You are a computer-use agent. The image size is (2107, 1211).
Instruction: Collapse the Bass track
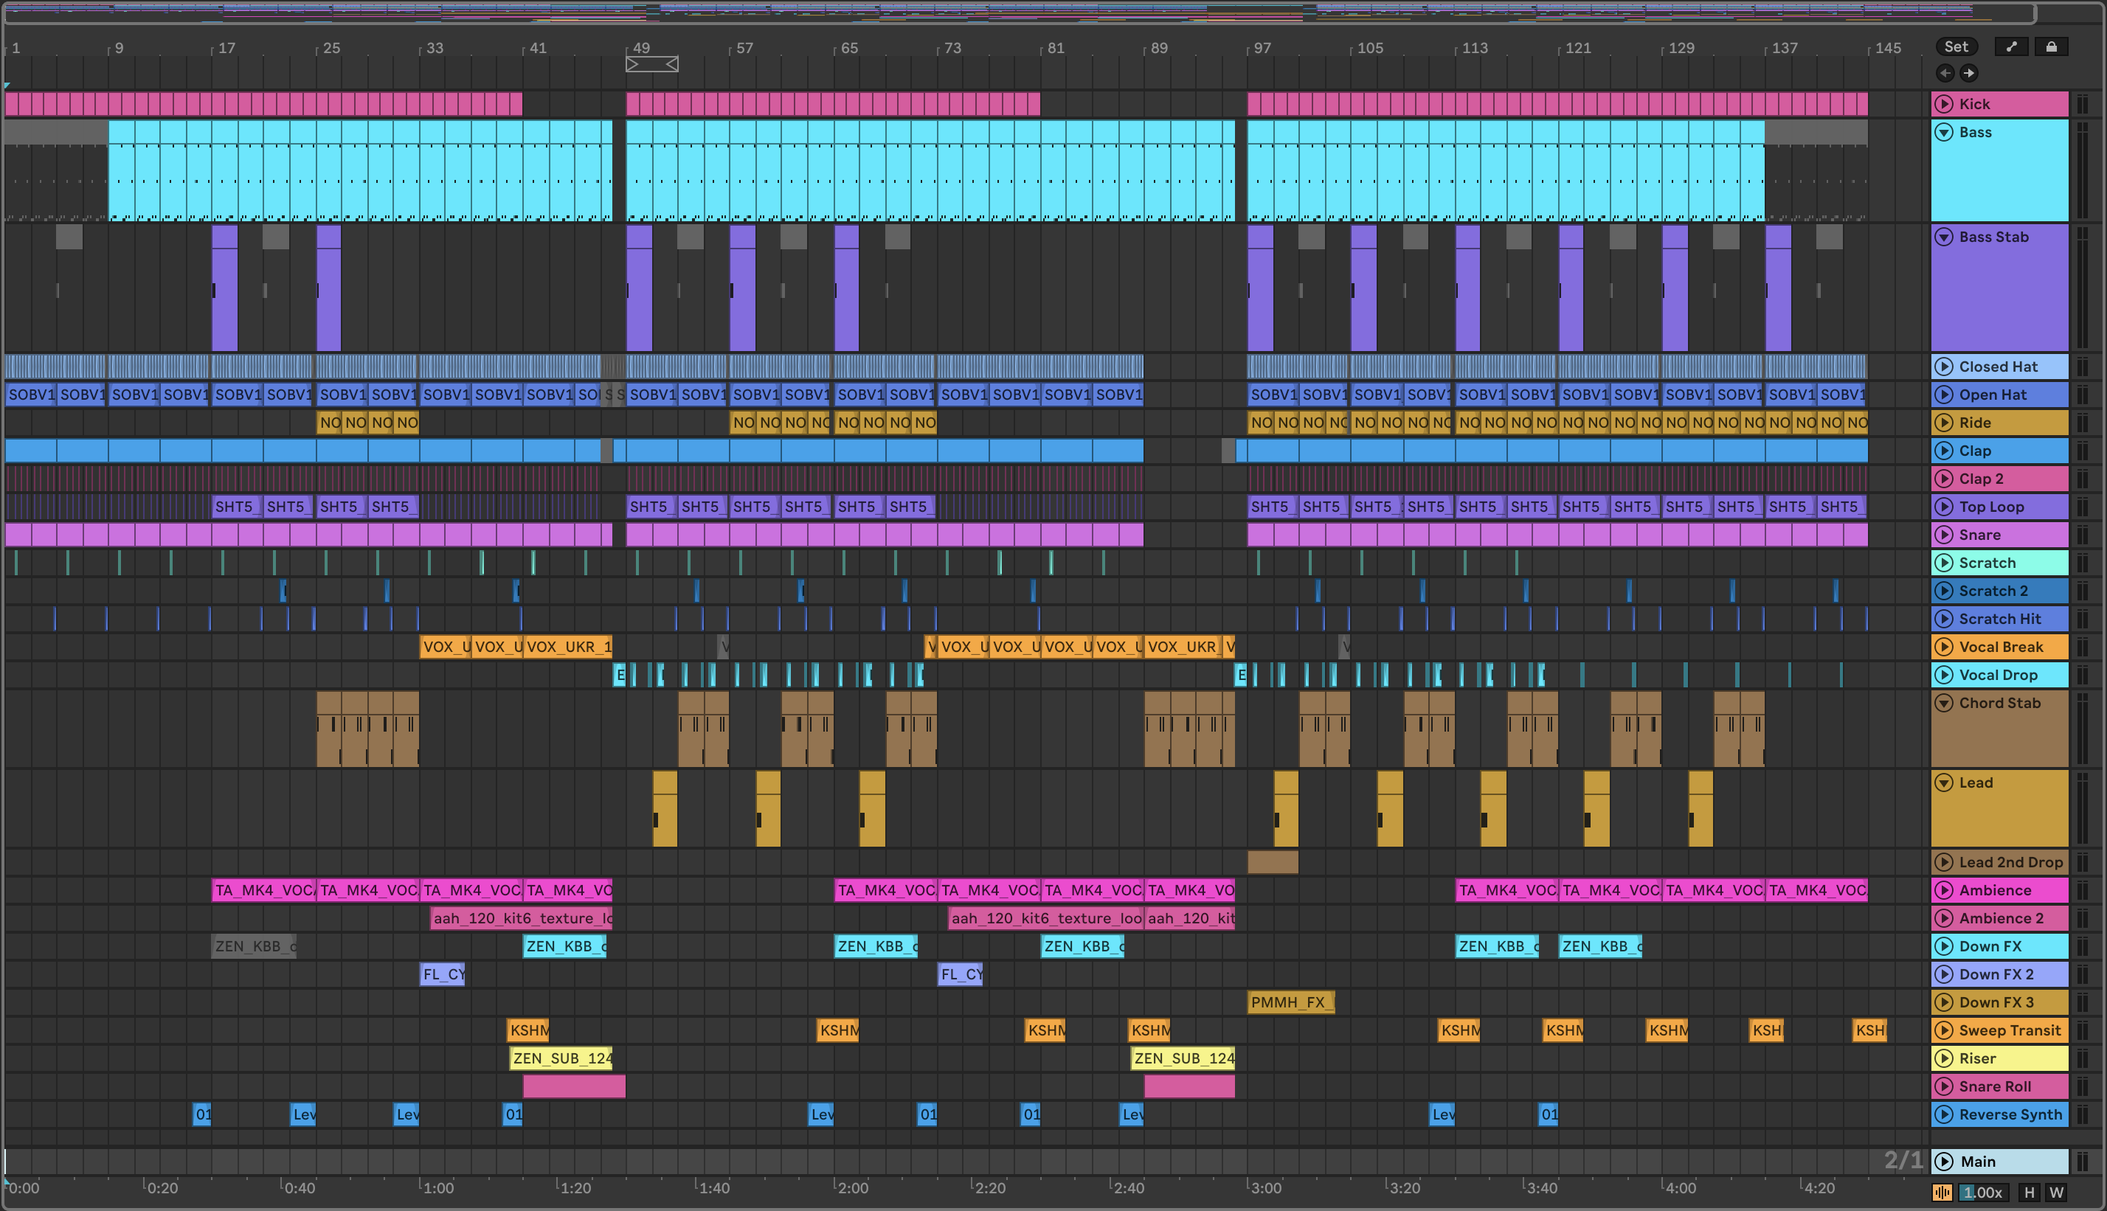tap(1944, 132)
